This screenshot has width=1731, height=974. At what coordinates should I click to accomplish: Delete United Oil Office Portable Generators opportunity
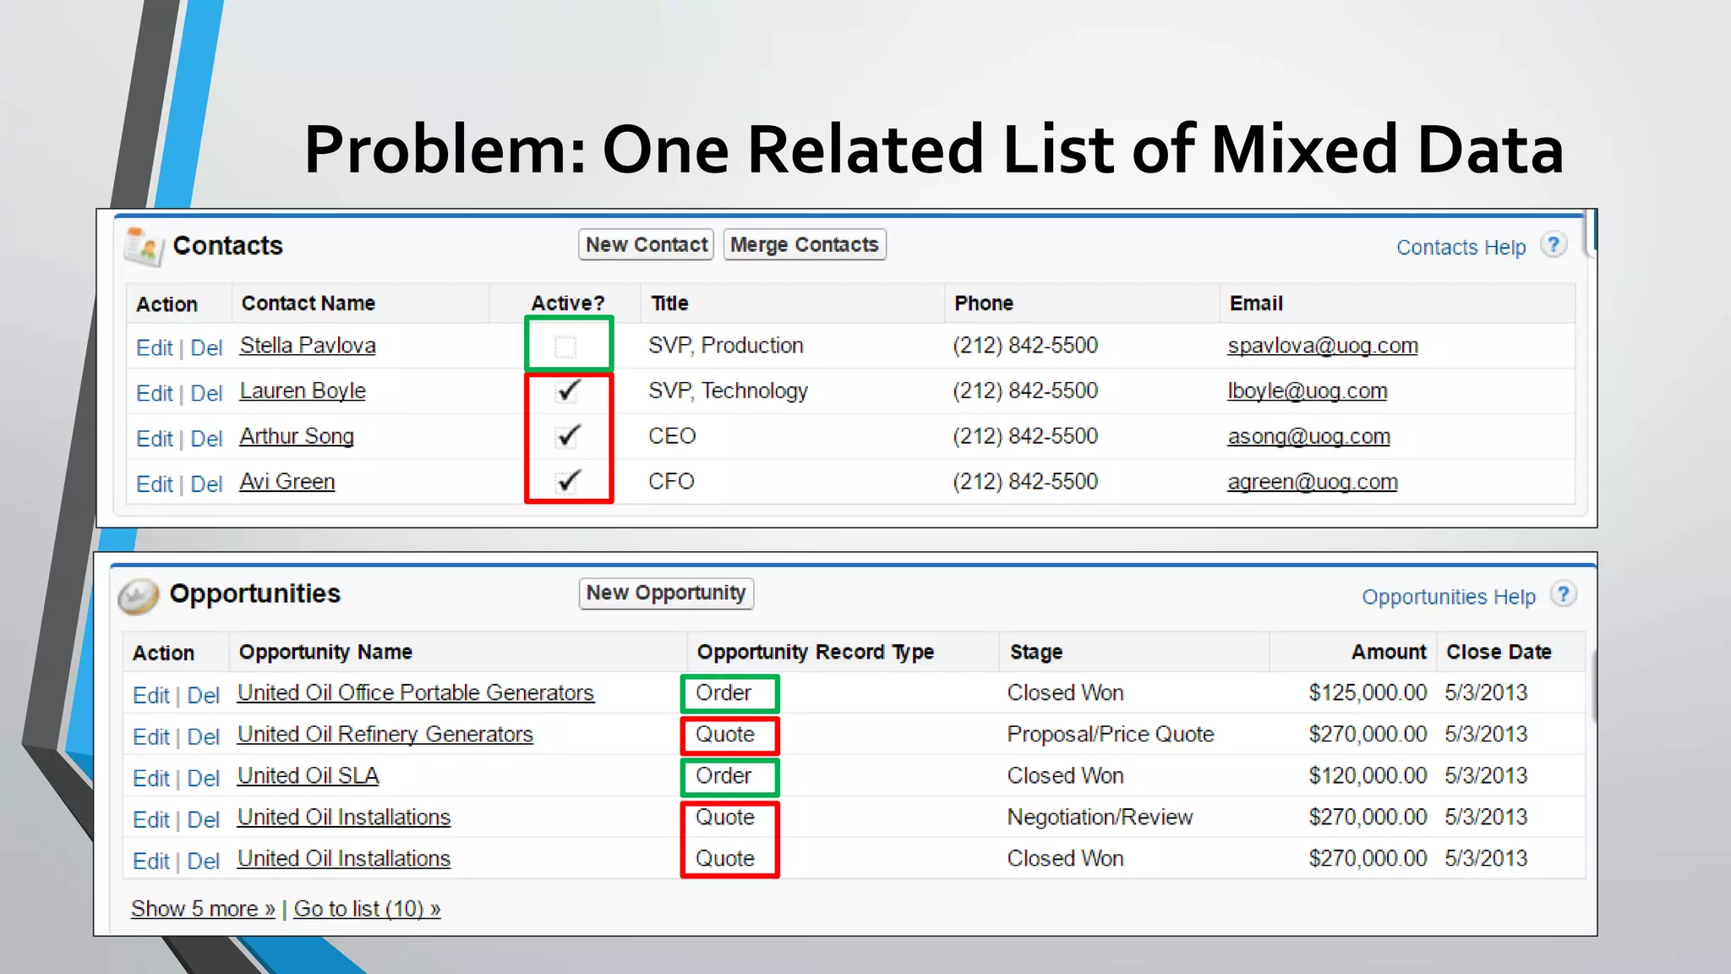[203, 696]
